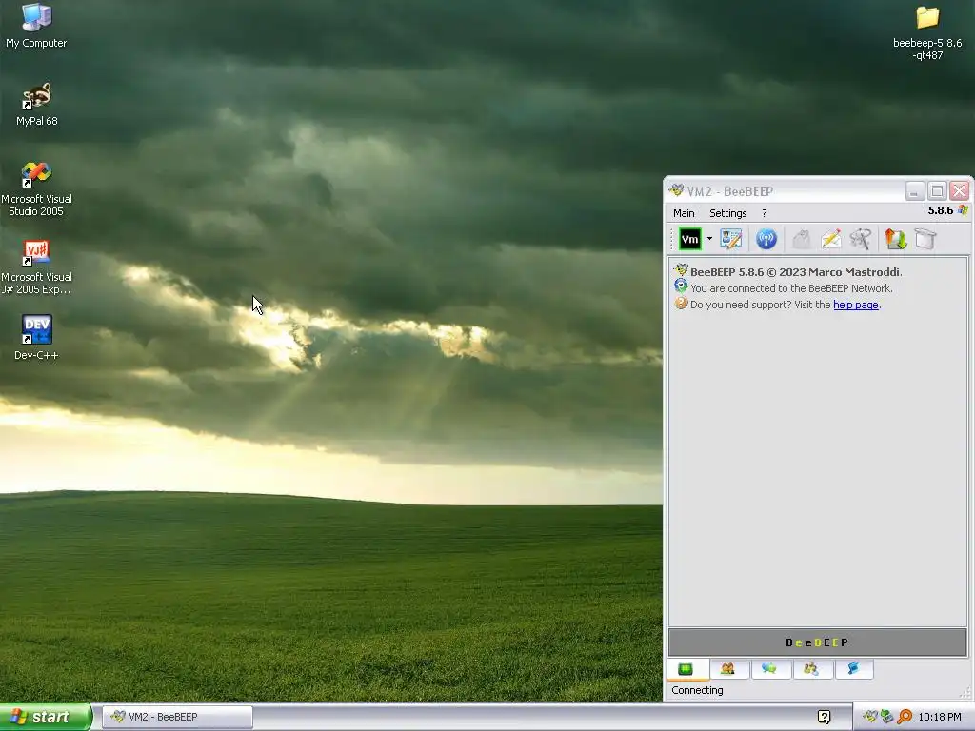The height and width of the screenshot is (731, 975).
Task: Select the beebeep-5.8.6-qt487 folder
Action: [x=927, y=33]
